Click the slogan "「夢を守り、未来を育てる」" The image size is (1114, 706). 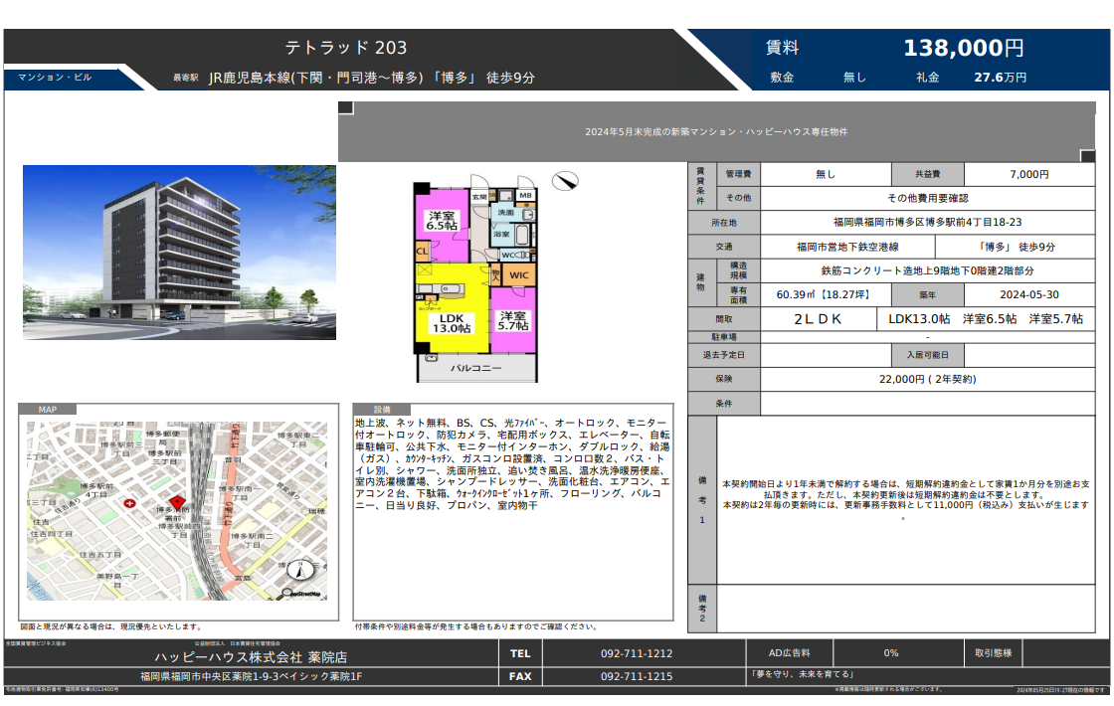tap(802, 674)
